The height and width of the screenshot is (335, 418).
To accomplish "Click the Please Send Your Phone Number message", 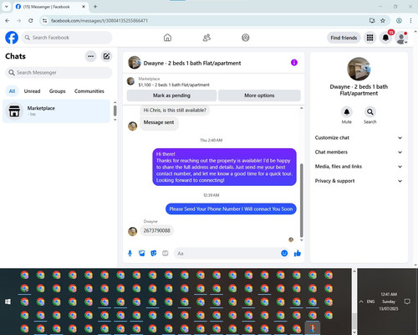I will coord(231,209).
